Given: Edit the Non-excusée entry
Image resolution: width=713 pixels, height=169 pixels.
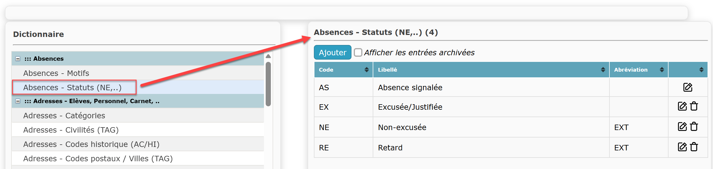Looking at the screenshot, I should tap(682, 127).
